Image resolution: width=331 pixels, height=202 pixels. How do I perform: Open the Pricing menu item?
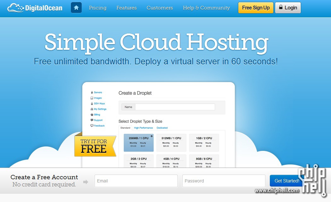tap(97, 8)
